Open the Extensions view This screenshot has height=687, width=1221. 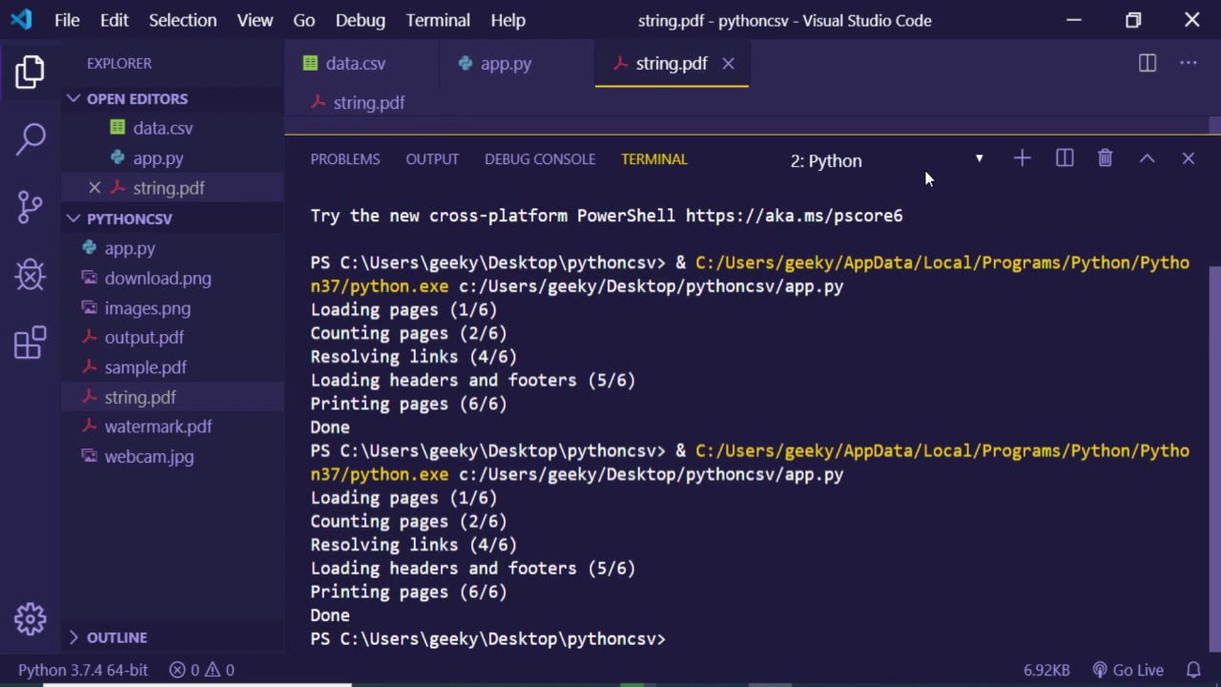click(x=31, y=343)
